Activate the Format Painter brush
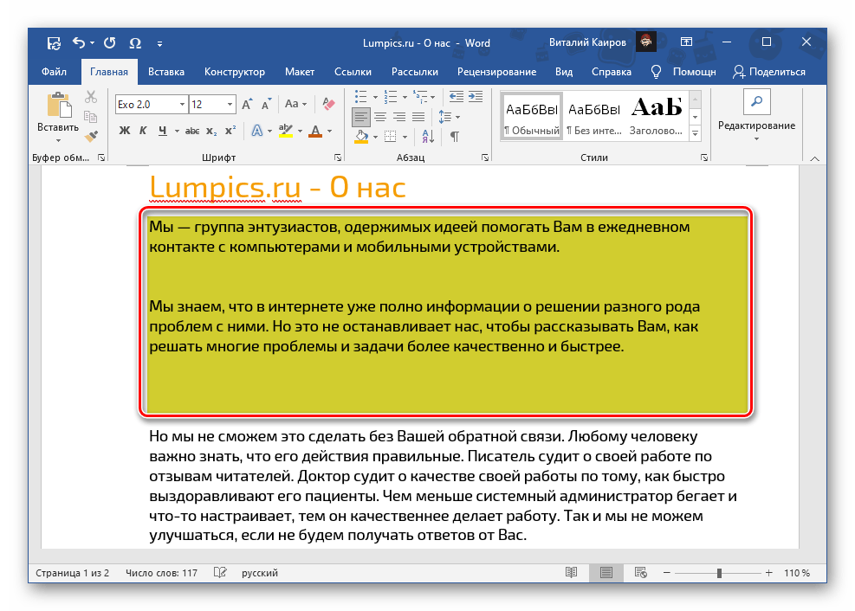This screenshot has width=855, height=611. 91,136
